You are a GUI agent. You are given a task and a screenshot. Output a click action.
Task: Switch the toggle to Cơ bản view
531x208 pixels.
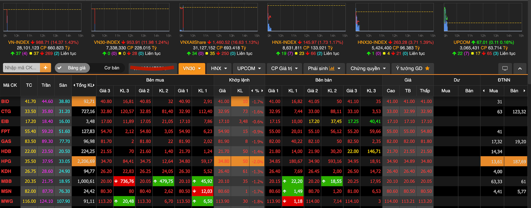[x=112, y=68]
